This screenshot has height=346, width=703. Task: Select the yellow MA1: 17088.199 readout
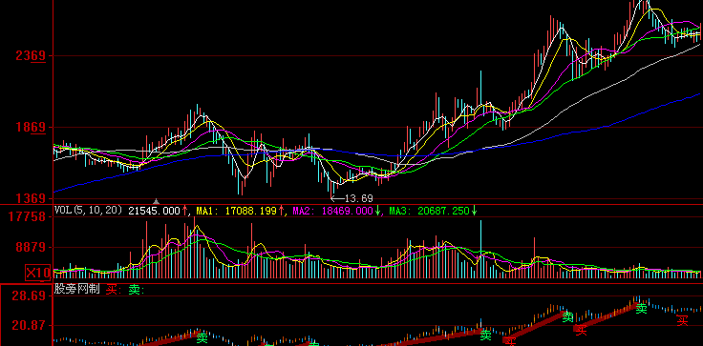(x=236, y=211)
